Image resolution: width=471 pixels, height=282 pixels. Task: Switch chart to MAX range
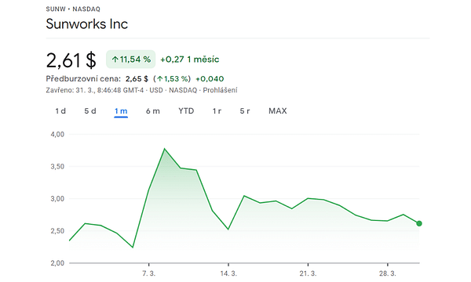coord(278,111)
